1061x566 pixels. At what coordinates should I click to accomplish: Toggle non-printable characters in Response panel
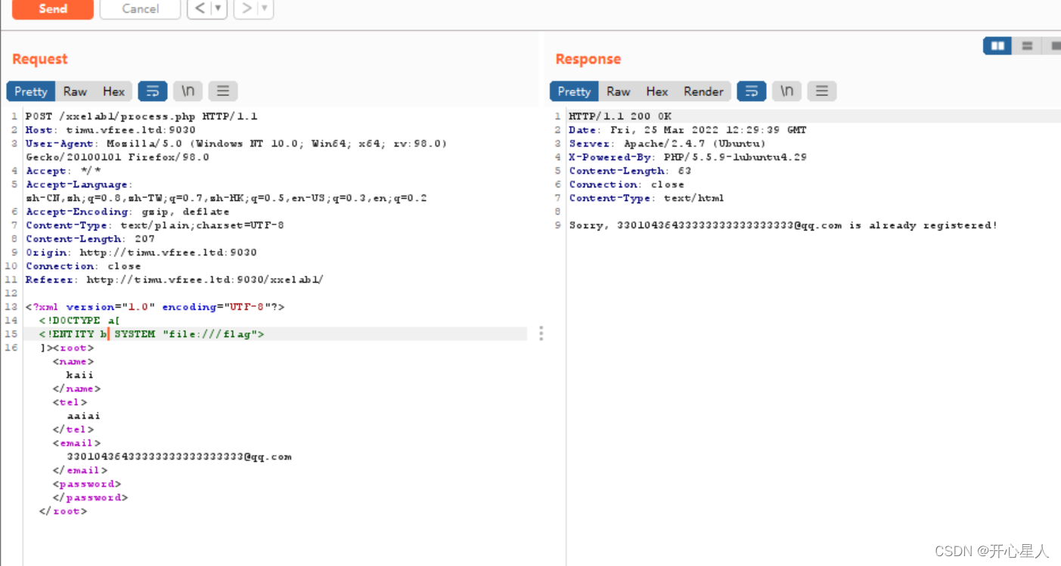pos(786,91)
